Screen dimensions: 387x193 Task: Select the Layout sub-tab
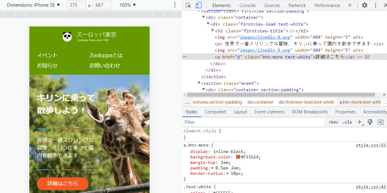point(240,112)
